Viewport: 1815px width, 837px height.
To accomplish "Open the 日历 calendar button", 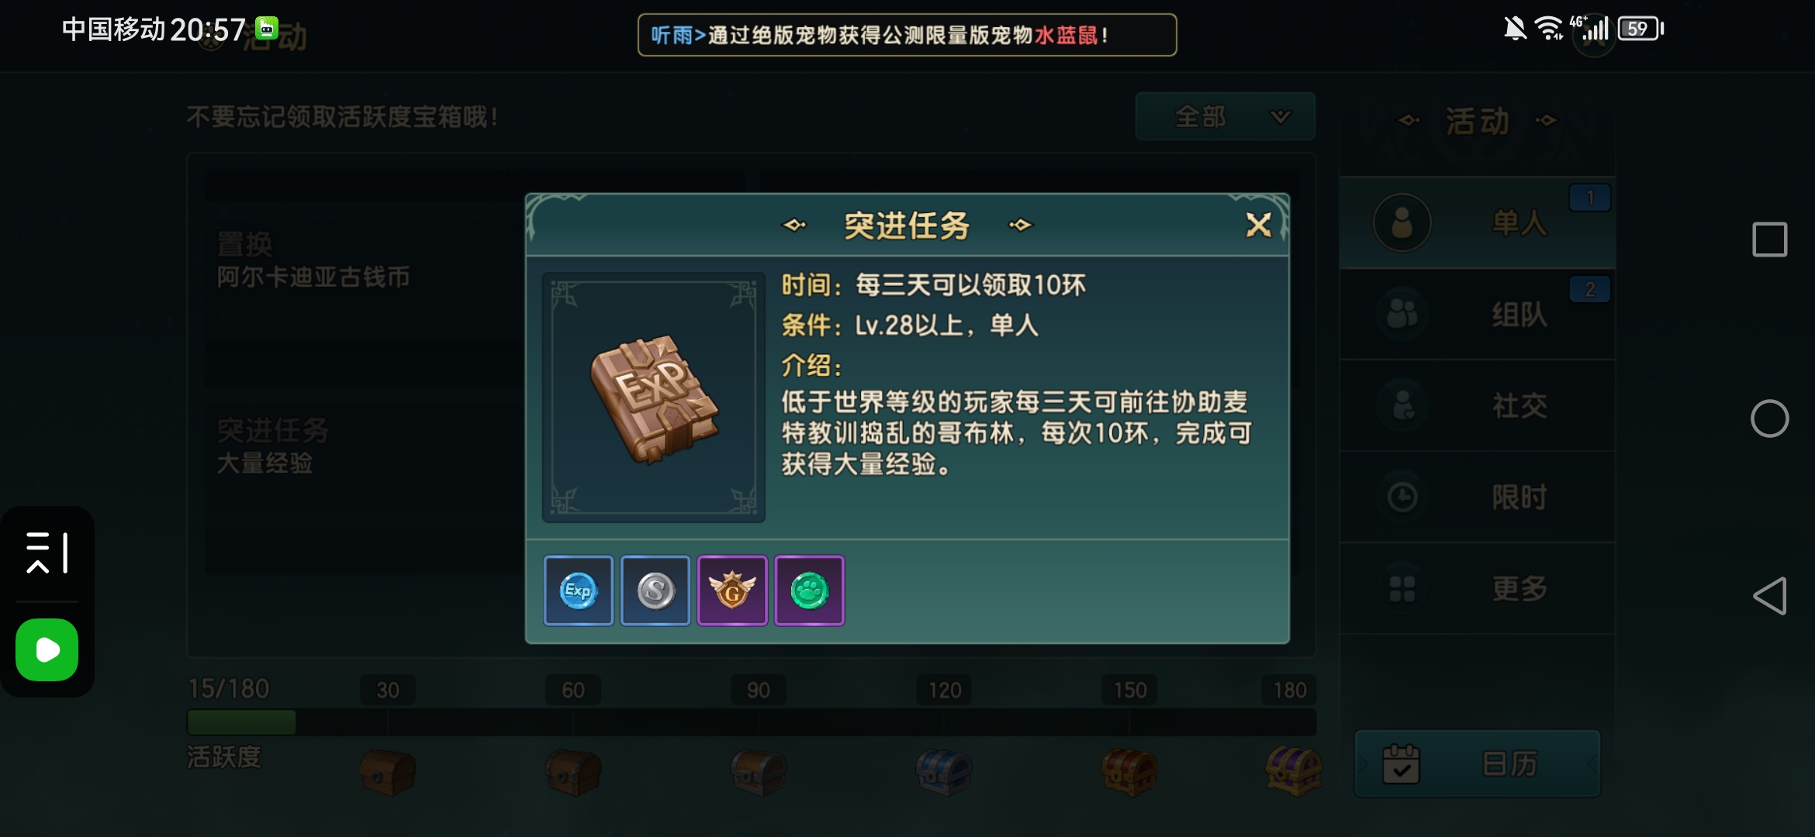I will point(1478,763).
